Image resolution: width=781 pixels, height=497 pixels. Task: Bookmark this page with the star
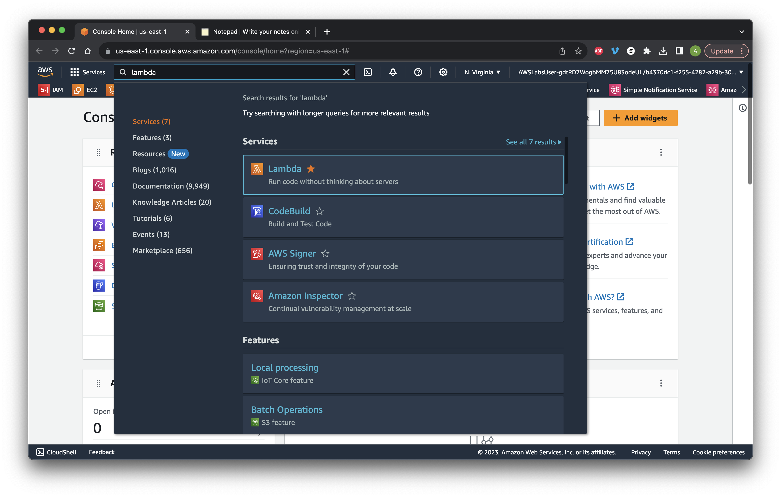pos(578,51)
